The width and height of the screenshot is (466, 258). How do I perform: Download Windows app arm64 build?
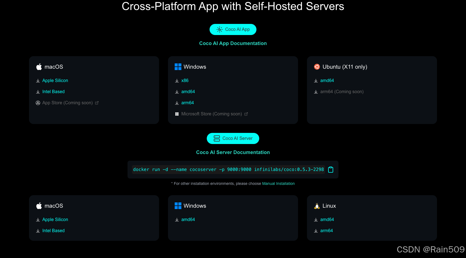pyautogui.click(x=188, y=103)
